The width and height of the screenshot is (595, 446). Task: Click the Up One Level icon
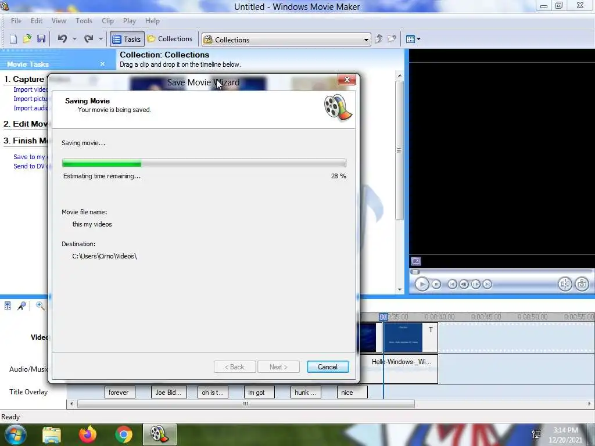[x=378, y=39]
